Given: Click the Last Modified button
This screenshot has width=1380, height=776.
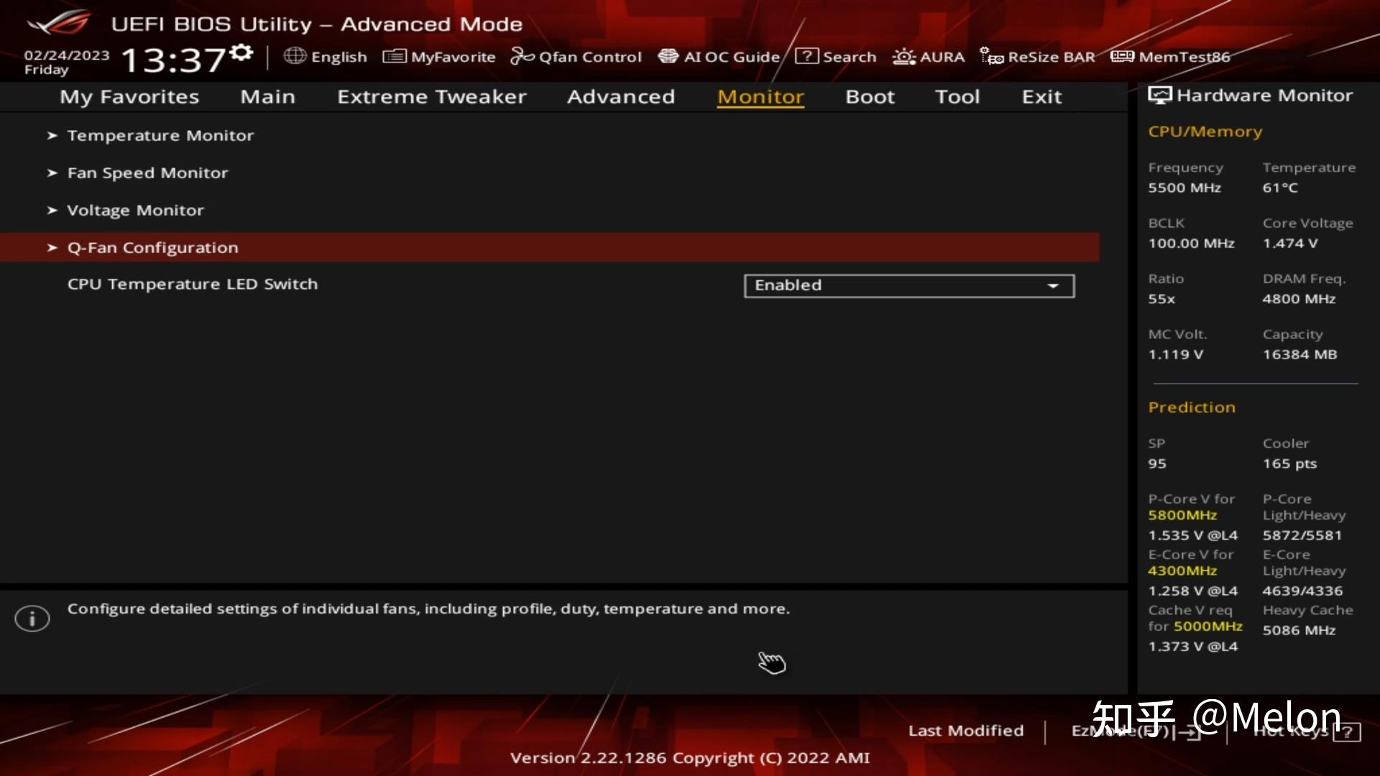Looking at the screenshot, I should click(965, 731).
